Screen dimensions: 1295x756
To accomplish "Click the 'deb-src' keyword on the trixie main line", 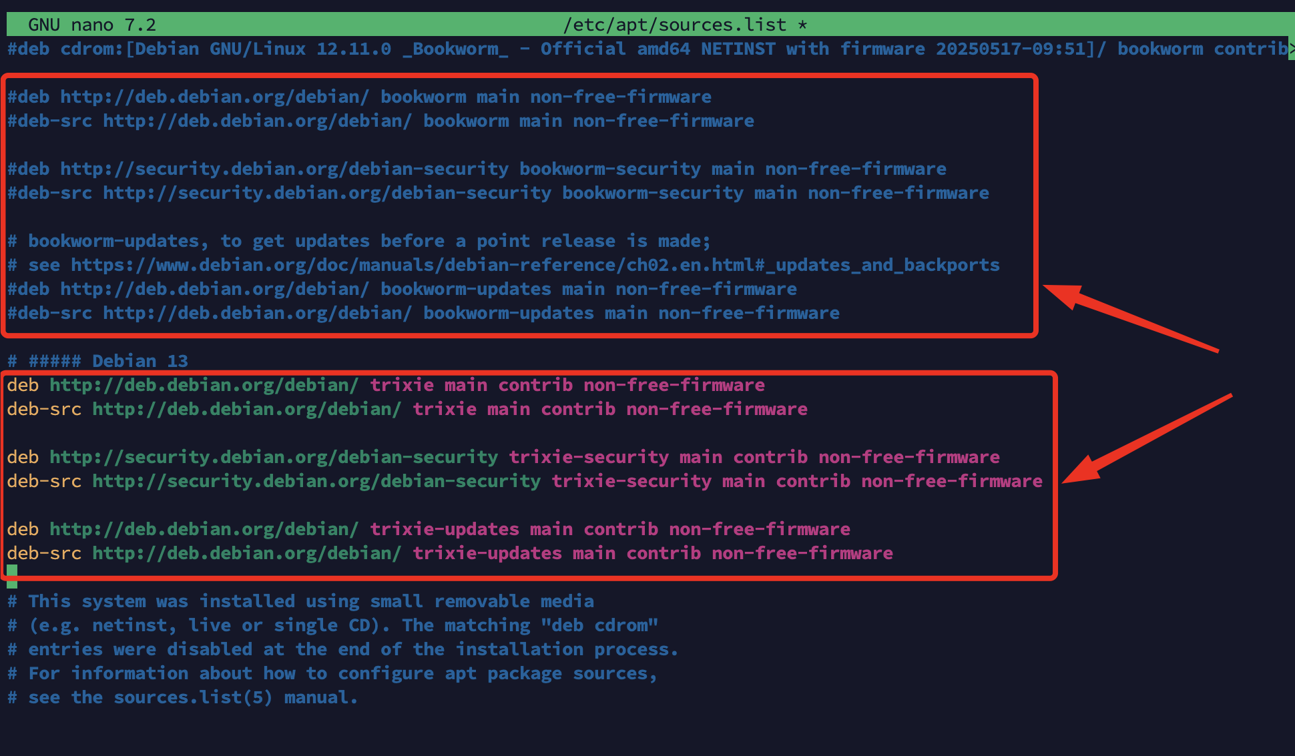I will 44,409.
